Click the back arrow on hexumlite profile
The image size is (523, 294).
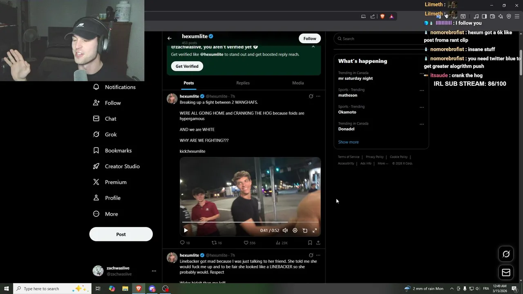point(170,38)
